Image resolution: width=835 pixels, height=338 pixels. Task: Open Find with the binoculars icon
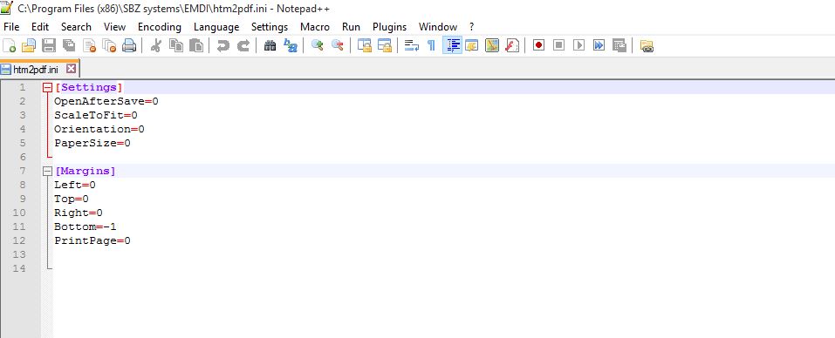click(x=270, y=45)
